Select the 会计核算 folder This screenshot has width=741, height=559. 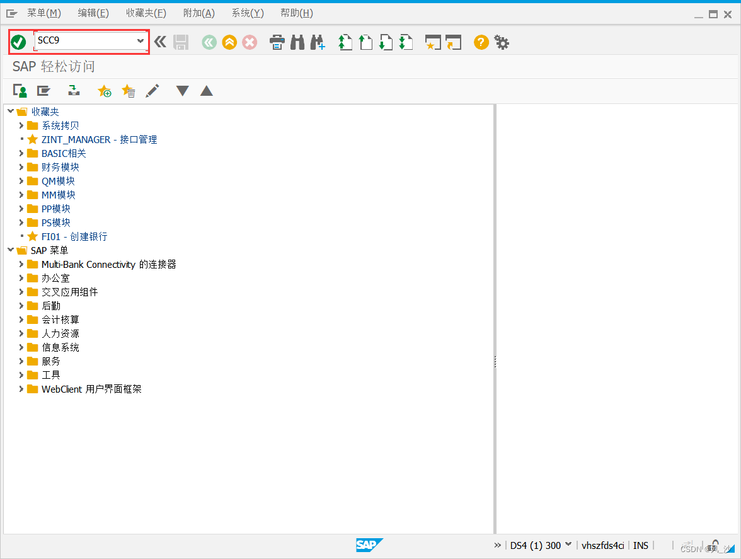60,320
